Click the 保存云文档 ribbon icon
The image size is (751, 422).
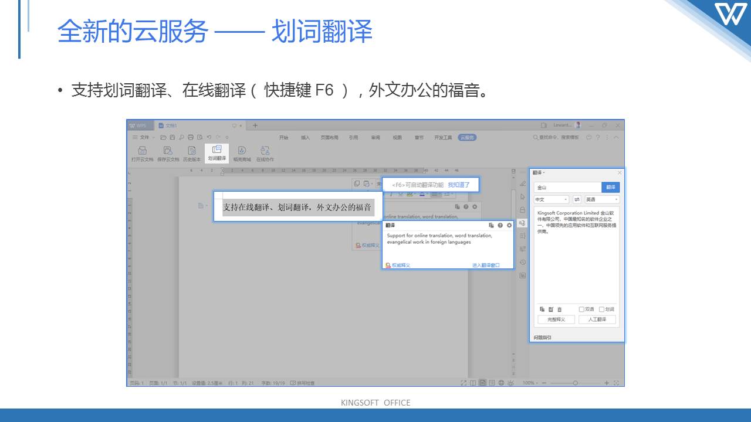(168, 153)
